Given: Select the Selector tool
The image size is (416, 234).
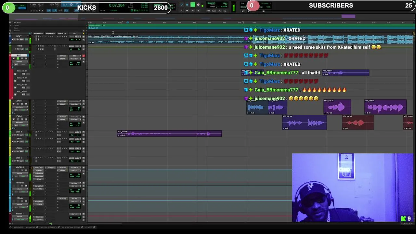Looking at the screenshot, I should pyautogui.click(x=71, y=5).
